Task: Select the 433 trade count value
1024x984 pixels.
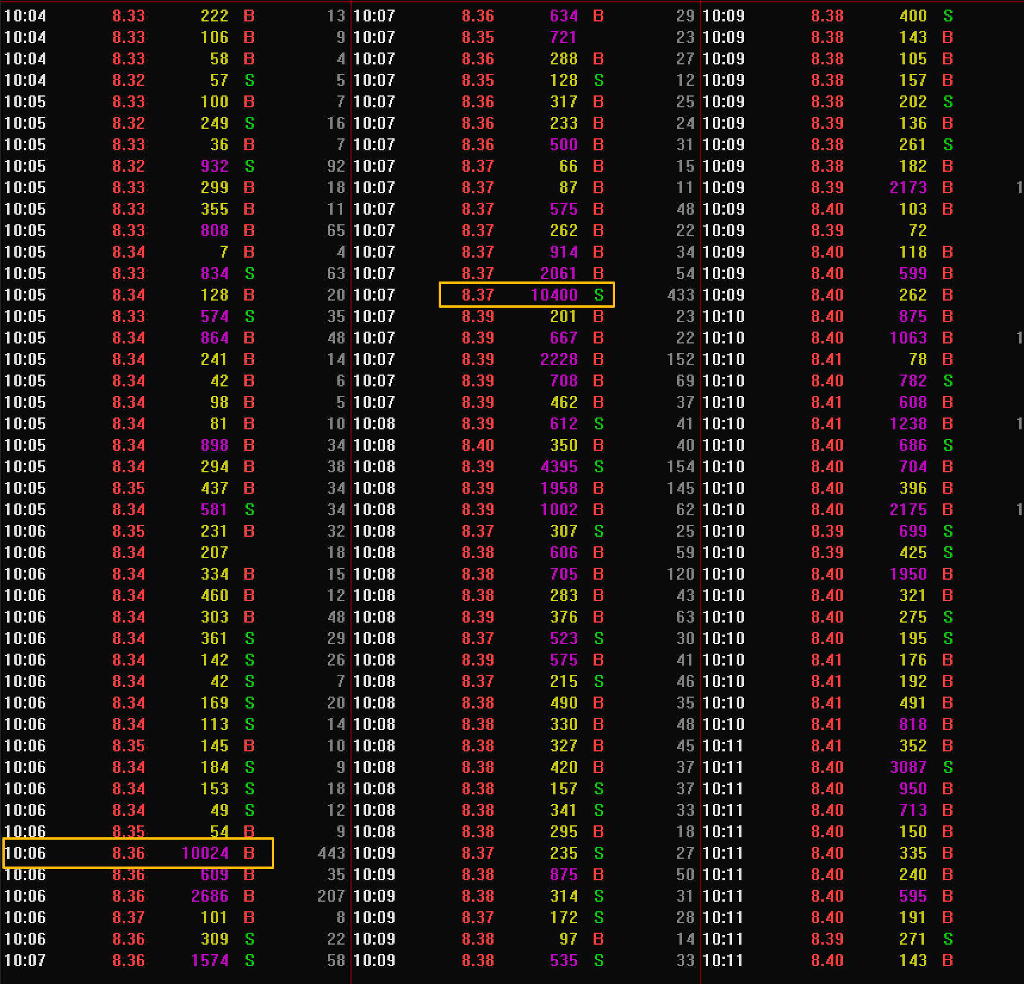Action: click(x=681, y=295)
